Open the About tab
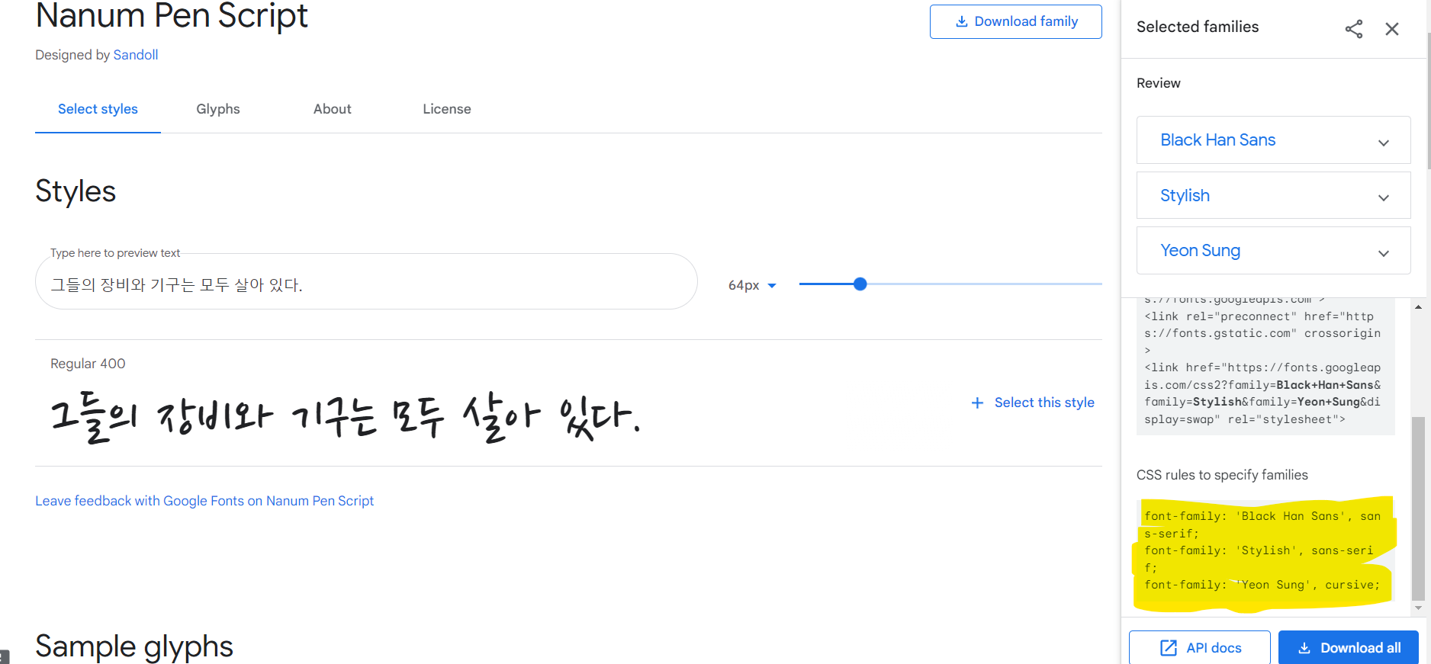1431x664 pixels. coord(333,109)
